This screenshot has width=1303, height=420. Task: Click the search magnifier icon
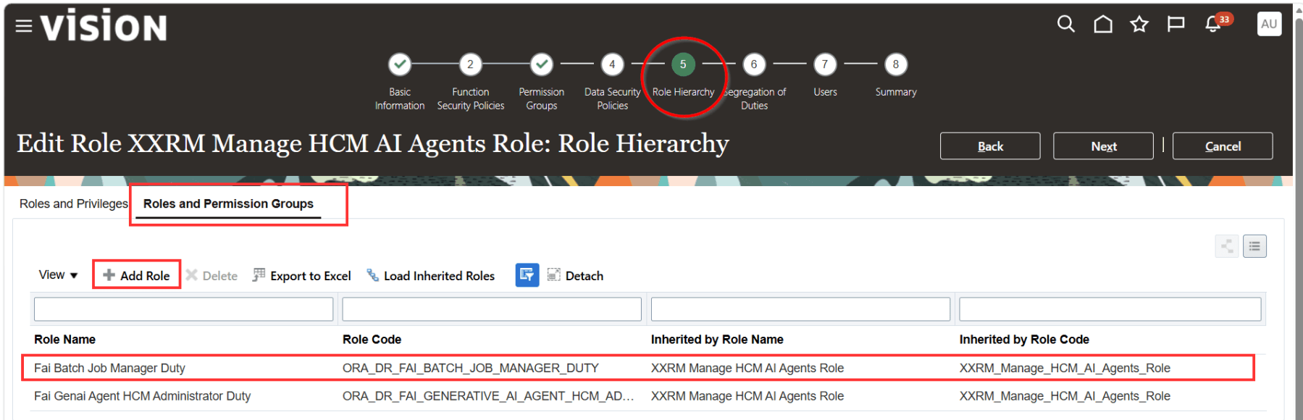(1065, 25)
